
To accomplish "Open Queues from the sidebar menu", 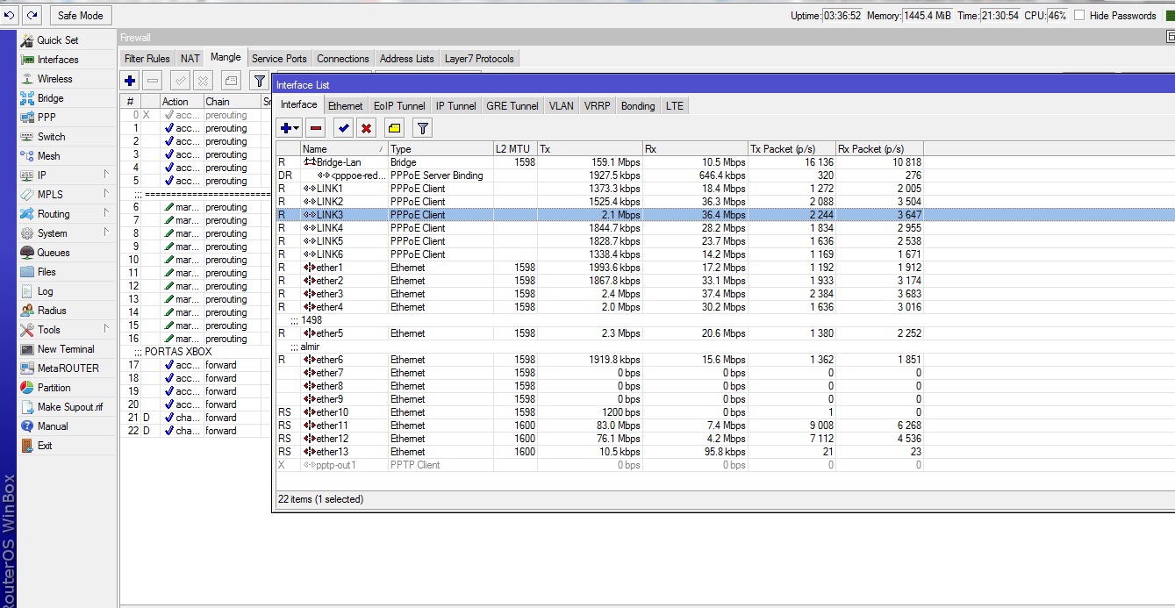I will coord(54,253).
